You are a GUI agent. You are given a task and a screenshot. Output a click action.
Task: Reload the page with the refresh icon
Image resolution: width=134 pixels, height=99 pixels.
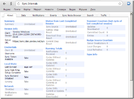(18, 4)
